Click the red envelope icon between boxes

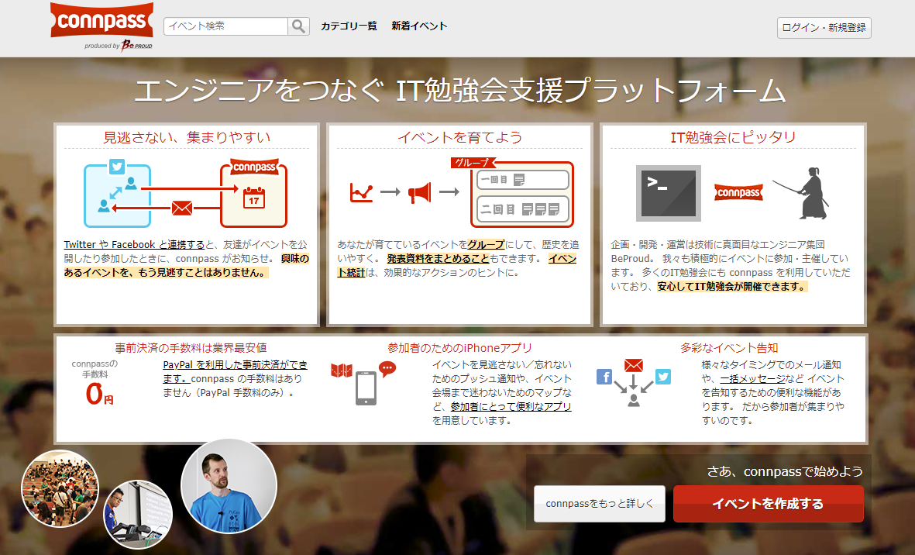pos(182,208)
